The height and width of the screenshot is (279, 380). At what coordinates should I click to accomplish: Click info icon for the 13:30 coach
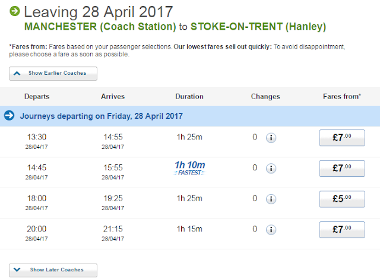[271, 138]
